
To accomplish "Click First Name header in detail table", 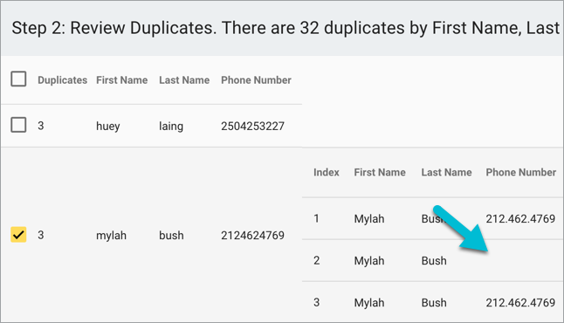I will pos(380,172).
